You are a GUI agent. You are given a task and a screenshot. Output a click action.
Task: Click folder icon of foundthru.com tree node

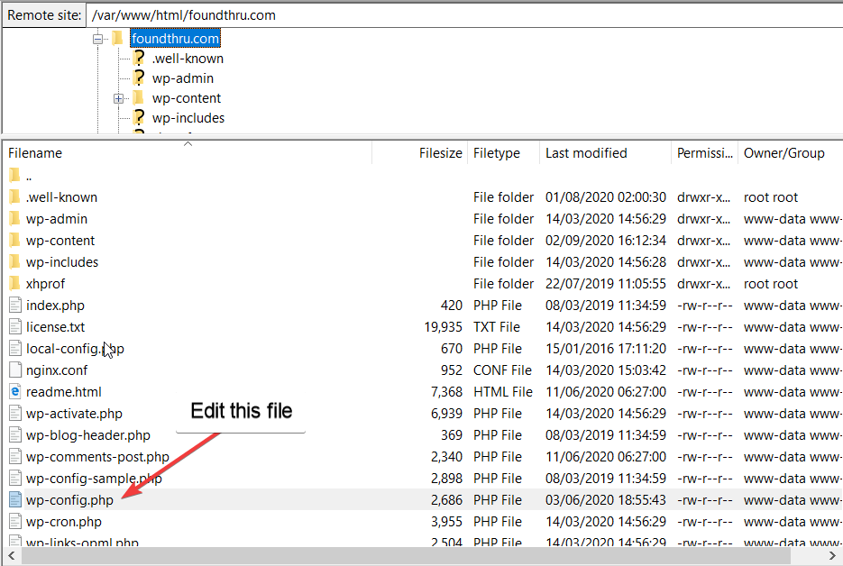tap(118, 38)
